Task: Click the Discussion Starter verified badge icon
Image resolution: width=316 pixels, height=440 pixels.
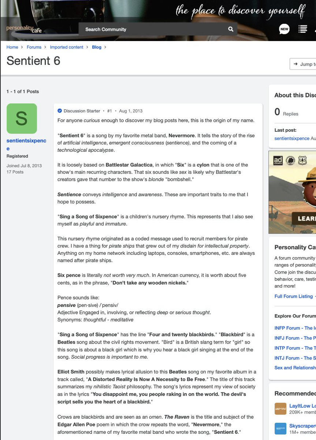Action: (60, 111)
